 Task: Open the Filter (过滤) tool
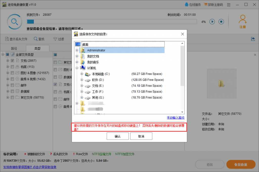pyautogui.click(x=59, y=39)
